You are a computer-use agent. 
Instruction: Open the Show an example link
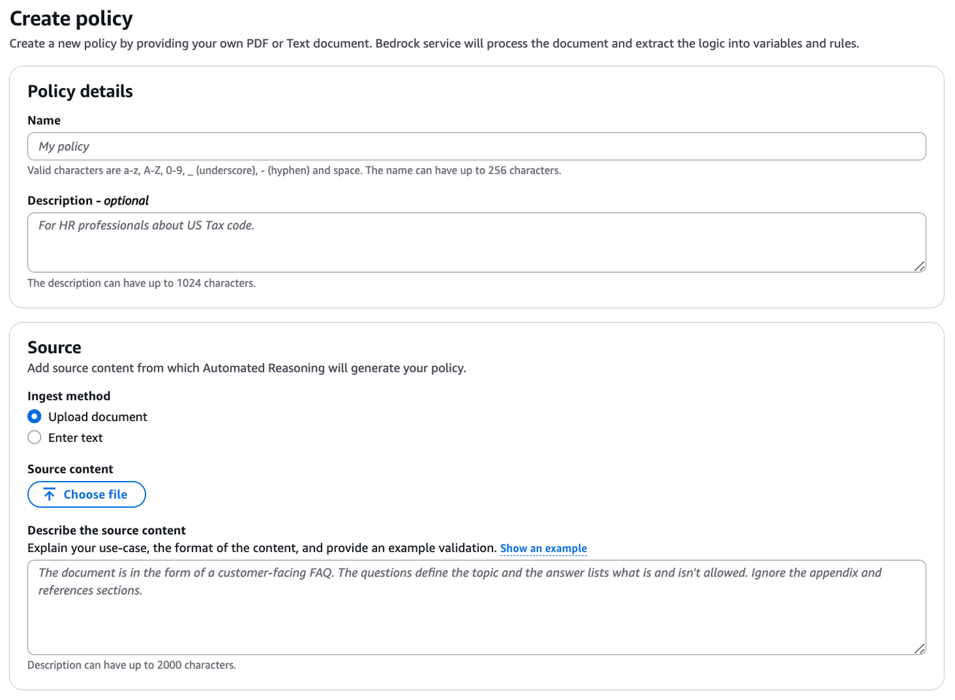542,548
